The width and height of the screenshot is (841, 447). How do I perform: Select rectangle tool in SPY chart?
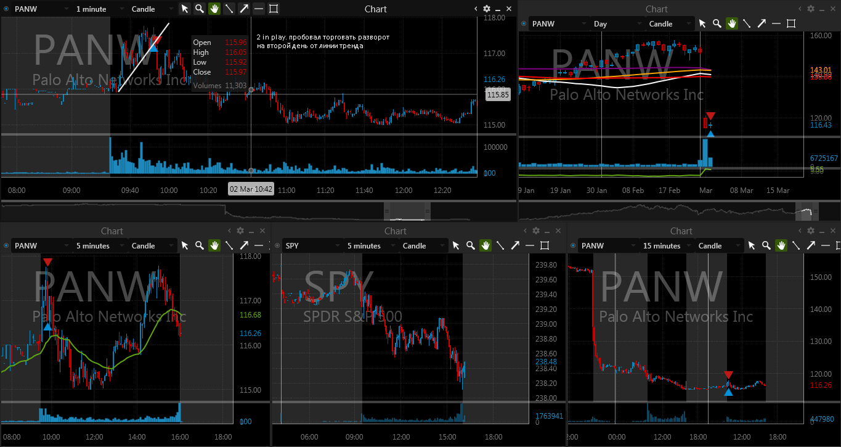(x=545, y=245)
